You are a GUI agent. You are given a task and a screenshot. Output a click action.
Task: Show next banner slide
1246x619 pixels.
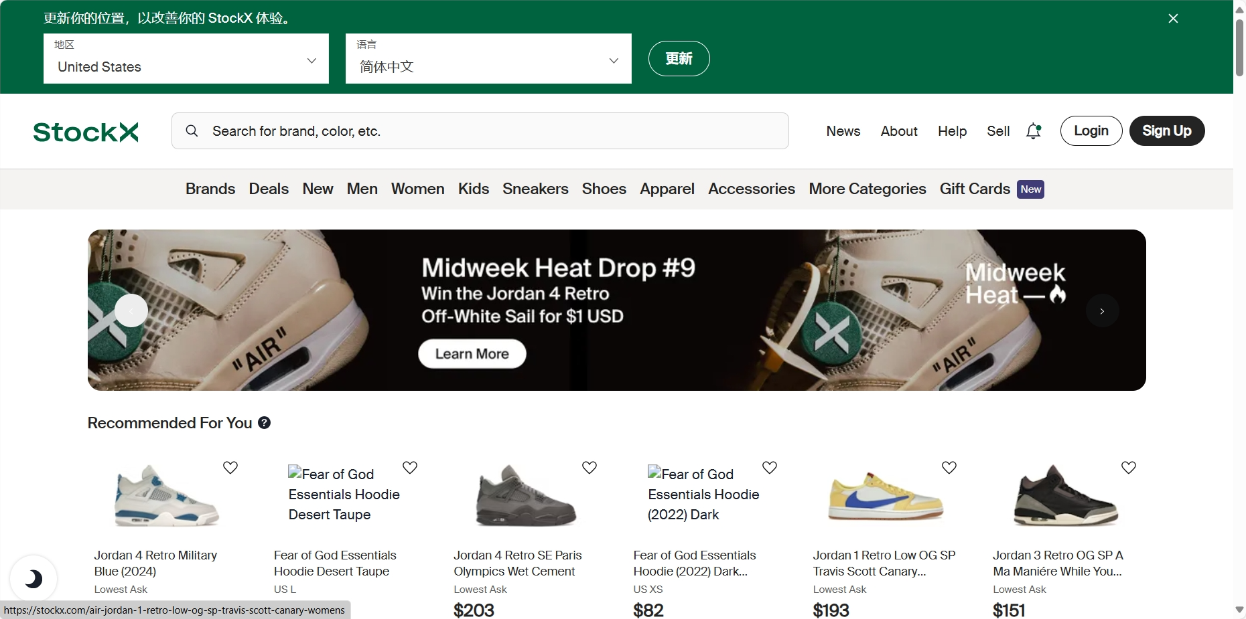click(x=1102, y=311)
